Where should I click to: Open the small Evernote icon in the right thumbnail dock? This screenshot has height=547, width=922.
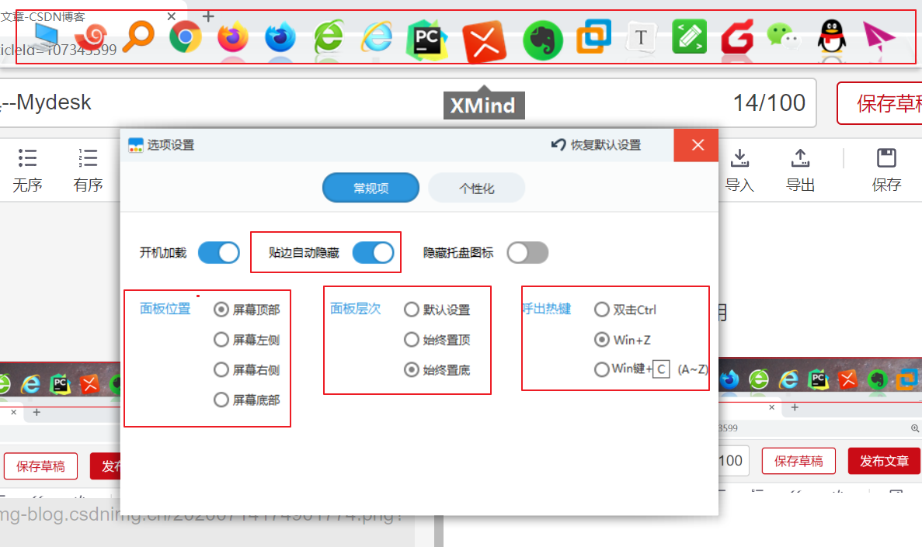877,379
